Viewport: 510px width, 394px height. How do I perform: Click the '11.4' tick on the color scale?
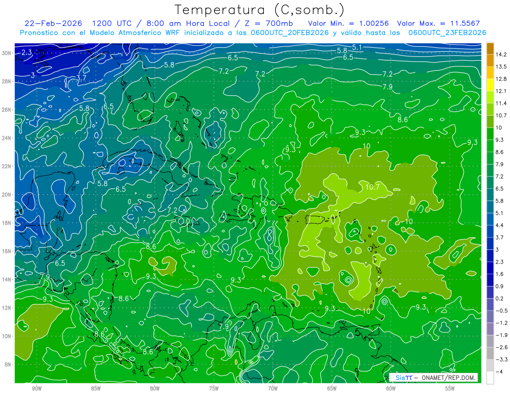(x=501, y=103)
